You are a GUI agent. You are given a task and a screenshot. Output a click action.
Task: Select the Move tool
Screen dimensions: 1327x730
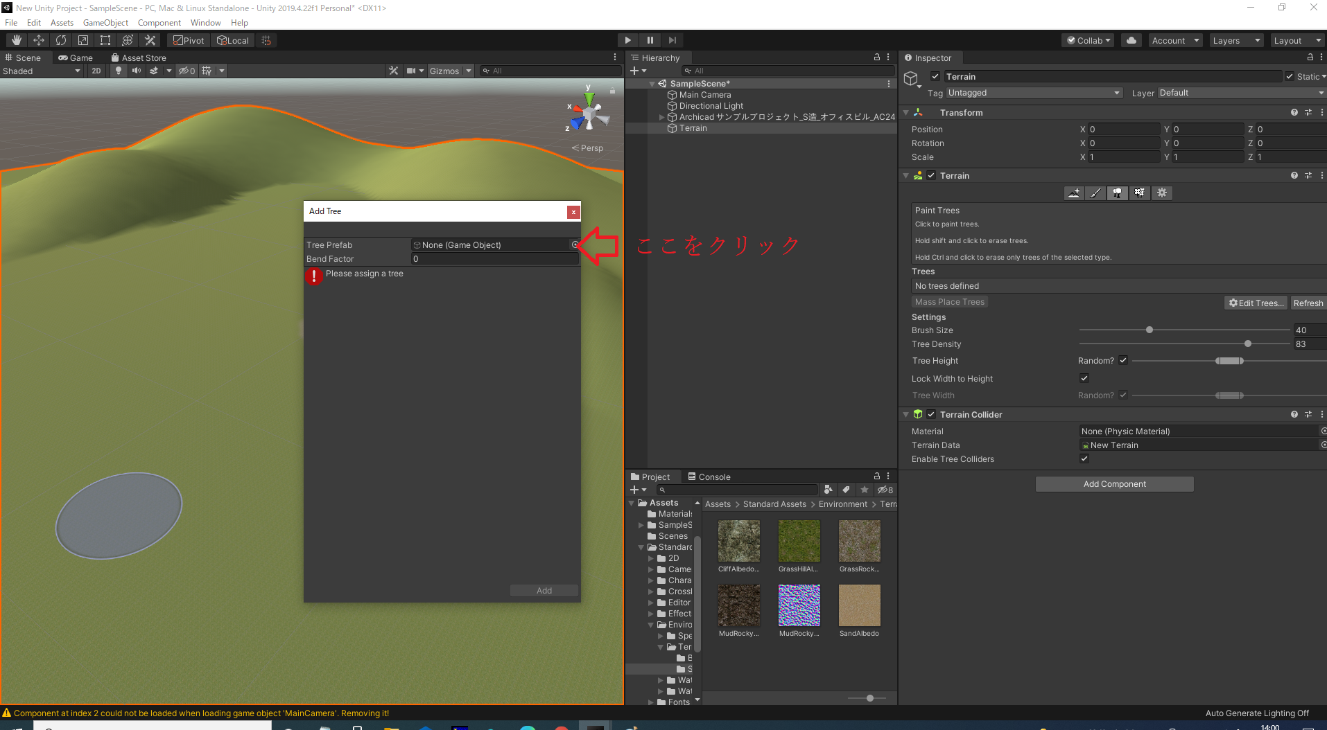click(39, 40)
